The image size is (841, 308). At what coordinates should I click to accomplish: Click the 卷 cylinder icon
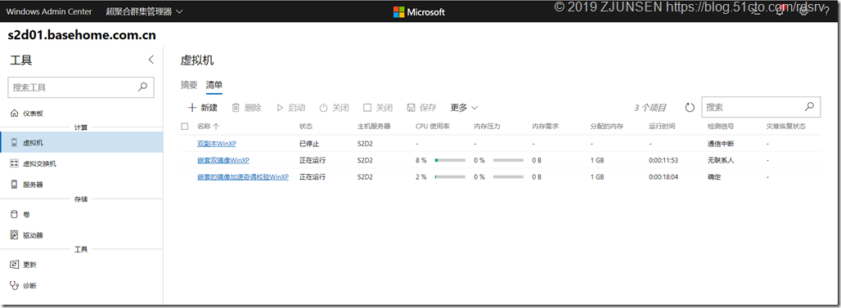coord(15,214)
